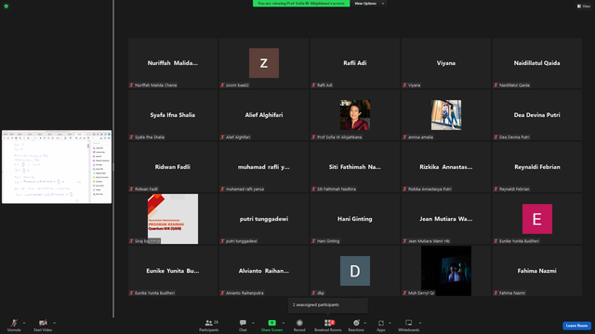Click Viyana participant tile
The image size is (595, 334).
[446, 63]
